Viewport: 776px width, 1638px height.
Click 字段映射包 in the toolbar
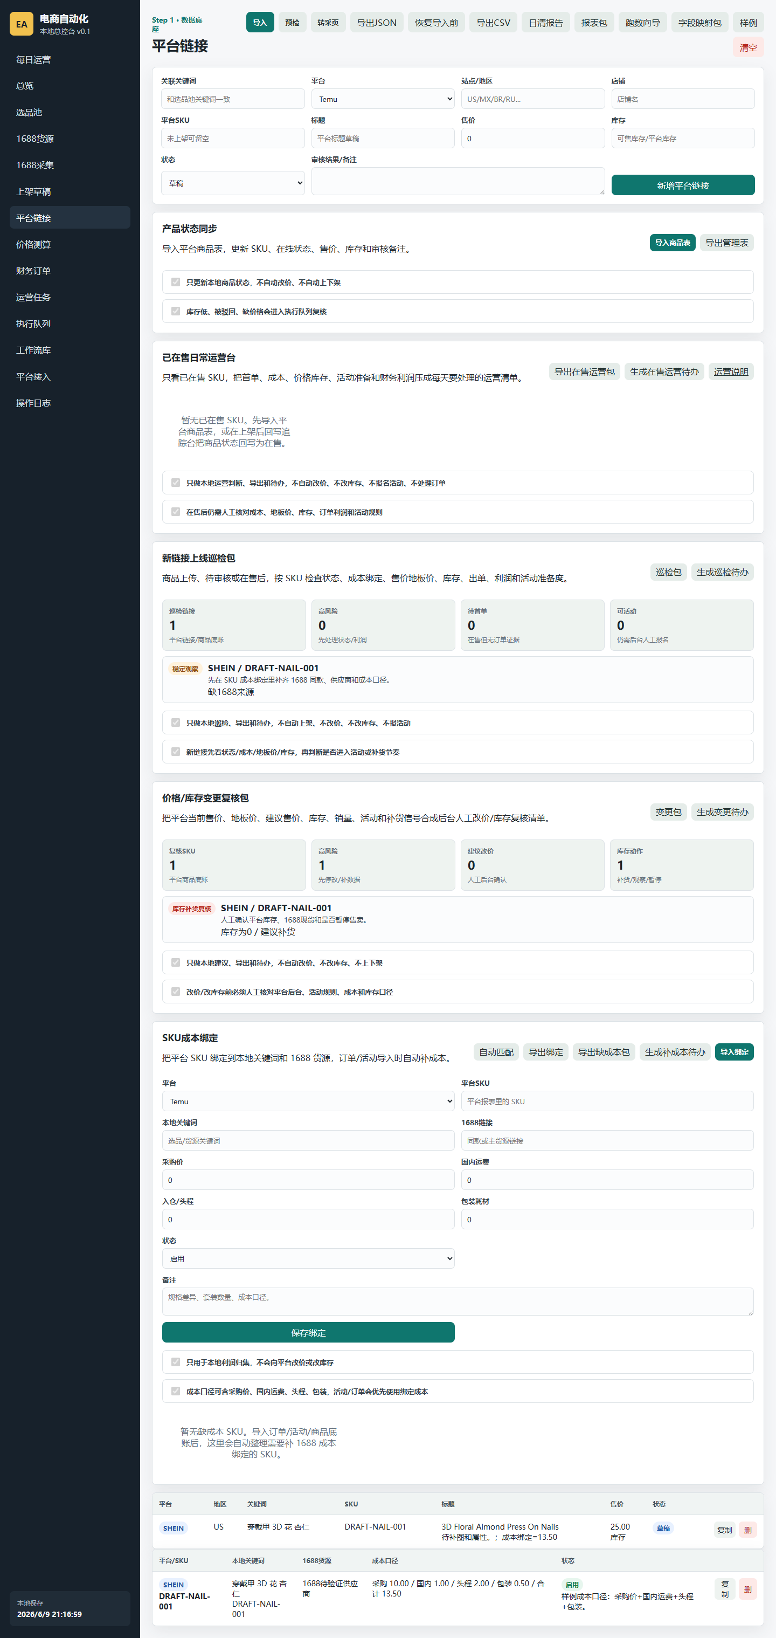699,22
